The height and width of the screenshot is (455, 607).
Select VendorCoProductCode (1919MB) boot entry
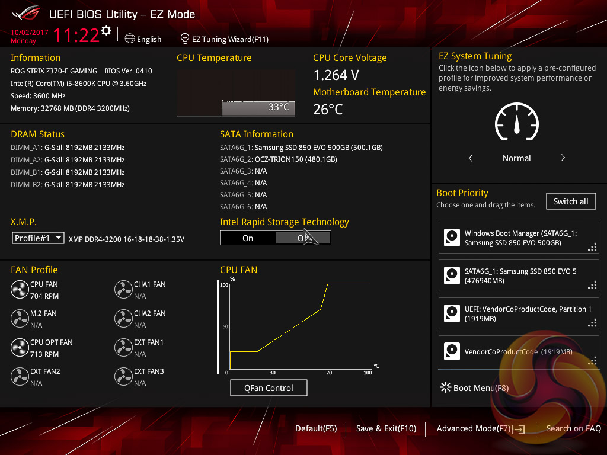click(x=519, y=351)
